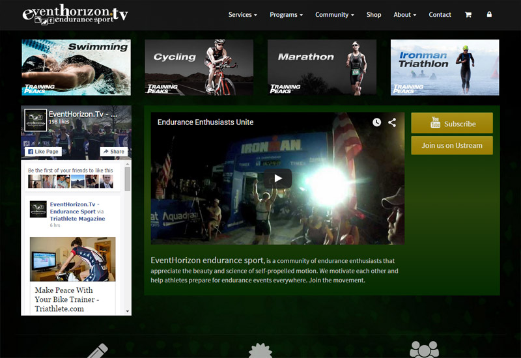The height and width of the screenshot is (358, 521).
Task: Click the pencil icon at page bottom
Action: pyautogui.click(x=98, y=351)
